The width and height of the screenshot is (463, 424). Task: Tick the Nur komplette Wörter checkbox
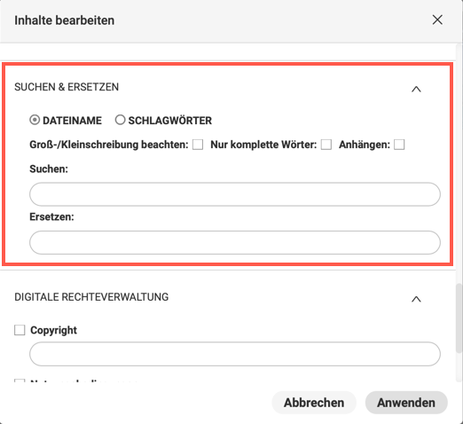tap(326, 145)
